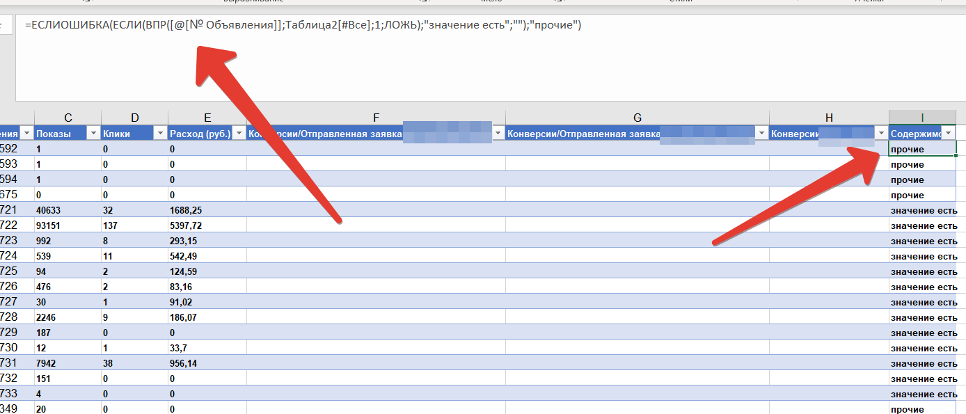Select the active cell showing "прочие" in row 592
The image size is (966, 414).
point(923,149)
